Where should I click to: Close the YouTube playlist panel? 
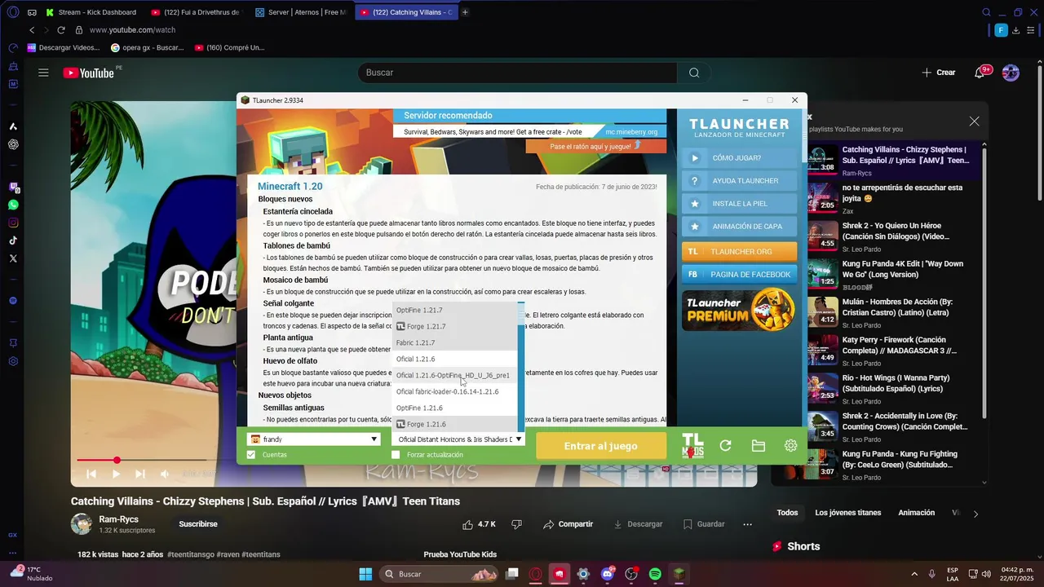pyautogui.click(x=974, y=121)
